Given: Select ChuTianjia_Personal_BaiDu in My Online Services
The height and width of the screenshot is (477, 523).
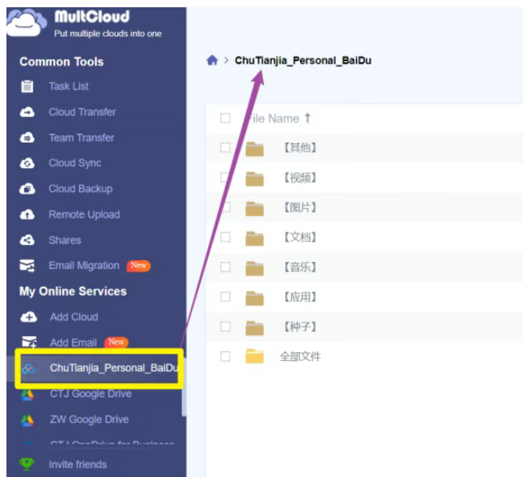Looking at the screenshot, I should click(114, 368).
